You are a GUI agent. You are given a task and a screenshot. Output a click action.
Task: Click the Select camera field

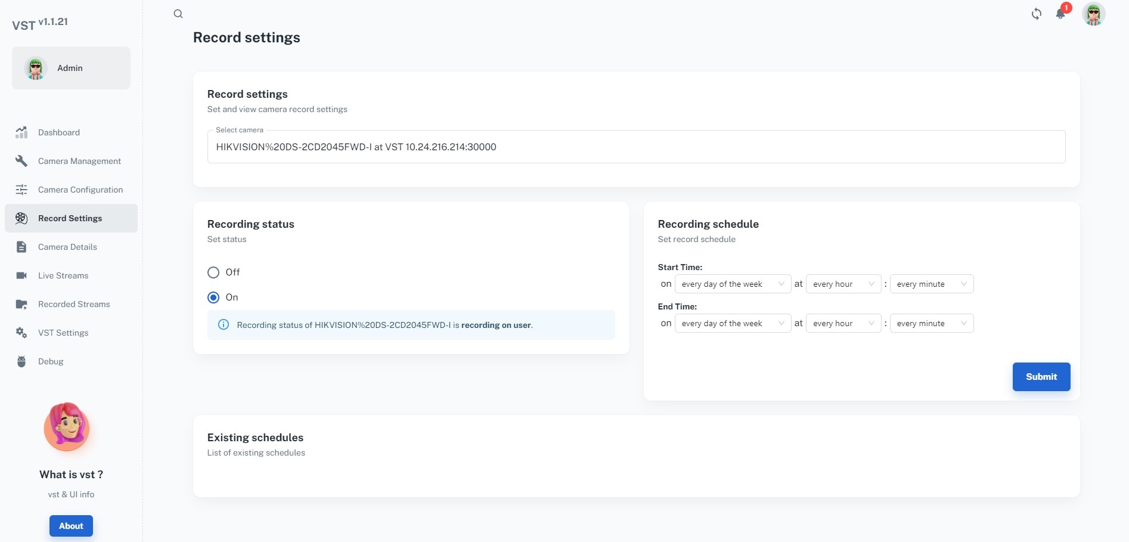[635, 147]
